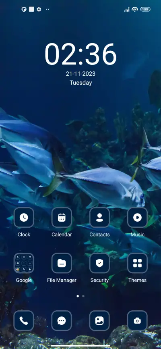Open the Themes app
Viewport: 161px width, 349px height.
(x=137, y=263)
